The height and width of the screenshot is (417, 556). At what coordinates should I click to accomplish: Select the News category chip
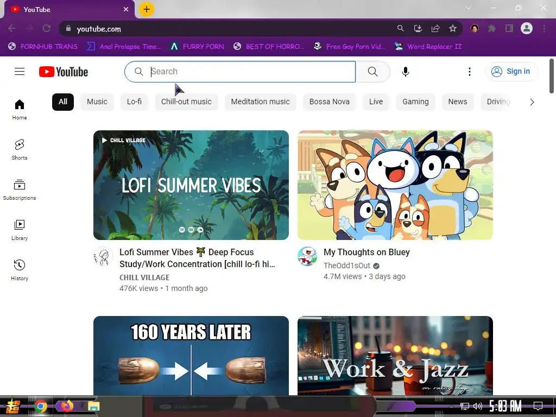[457, 102]
